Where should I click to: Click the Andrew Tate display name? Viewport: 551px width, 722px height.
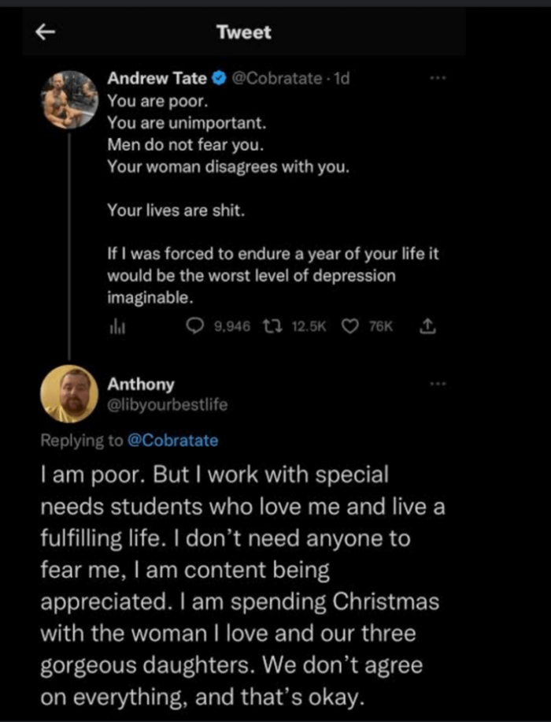pyautogui.click(x=157, y=78)
